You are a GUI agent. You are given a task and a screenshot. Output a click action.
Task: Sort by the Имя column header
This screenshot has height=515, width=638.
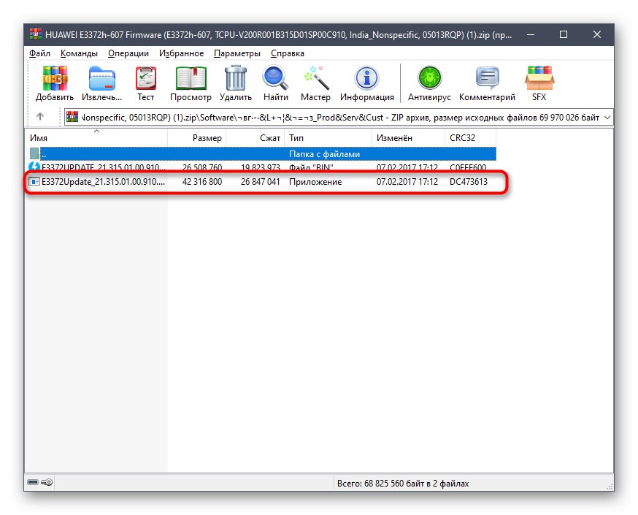(96, 138)
